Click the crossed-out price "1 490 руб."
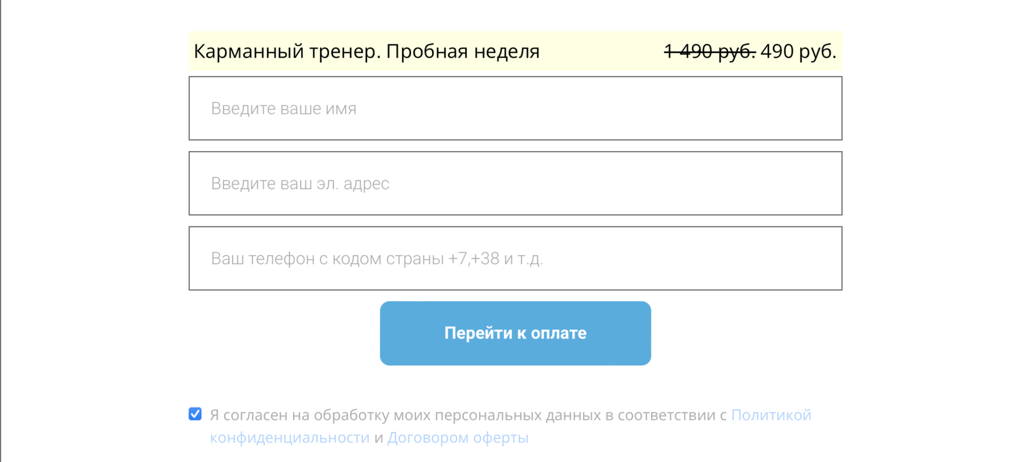This screenshot has height=462, width=1028. [709, 51]
